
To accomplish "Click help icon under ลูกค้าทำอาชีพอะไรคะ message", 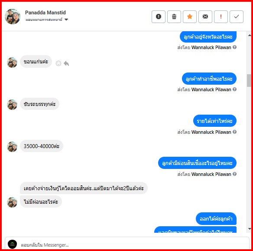I will 235,89.
